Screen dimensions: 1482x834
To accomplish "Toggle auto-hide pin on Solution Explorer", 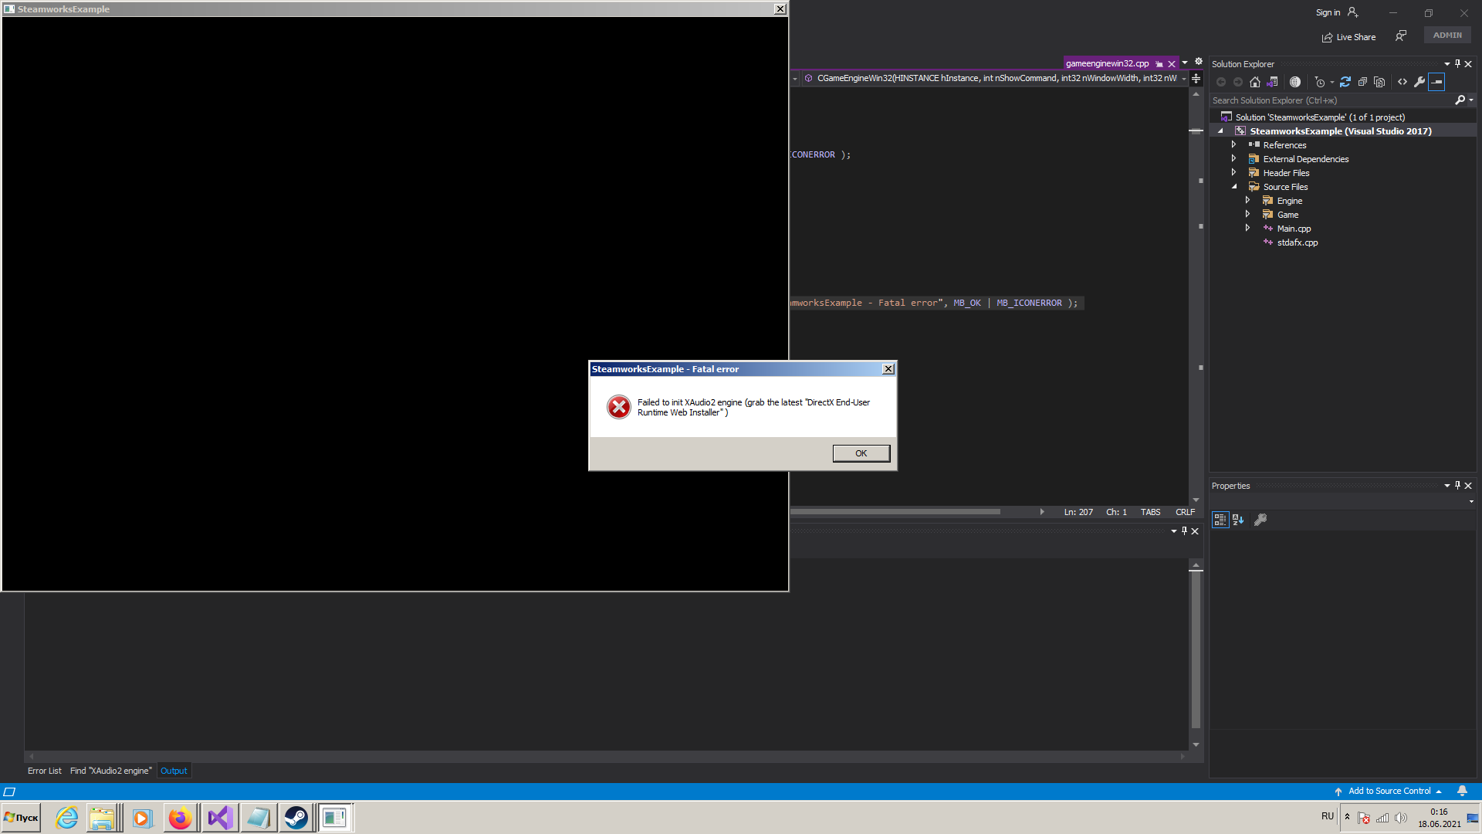I will click(1457, 63).
